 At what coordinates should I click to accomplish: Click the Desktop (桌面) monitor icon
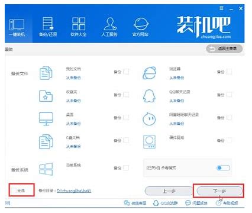pyautogui.click(x=46, y=119)
